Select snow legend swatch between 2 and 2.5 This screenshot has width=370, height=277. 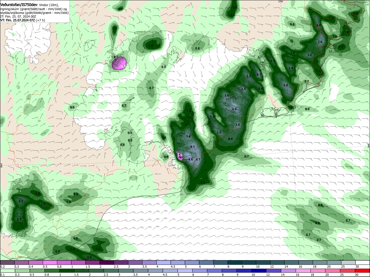(107, 263)
